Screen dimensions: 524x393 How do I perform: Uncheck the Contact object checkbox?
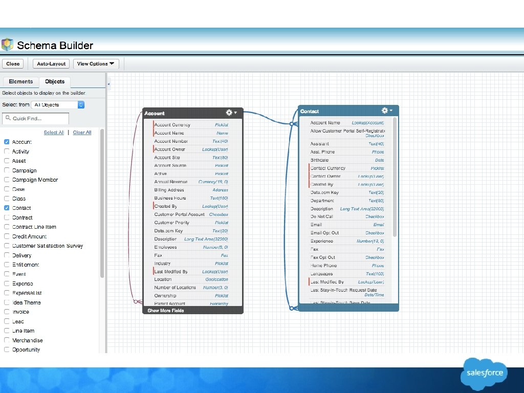click(x=7, y=208)
